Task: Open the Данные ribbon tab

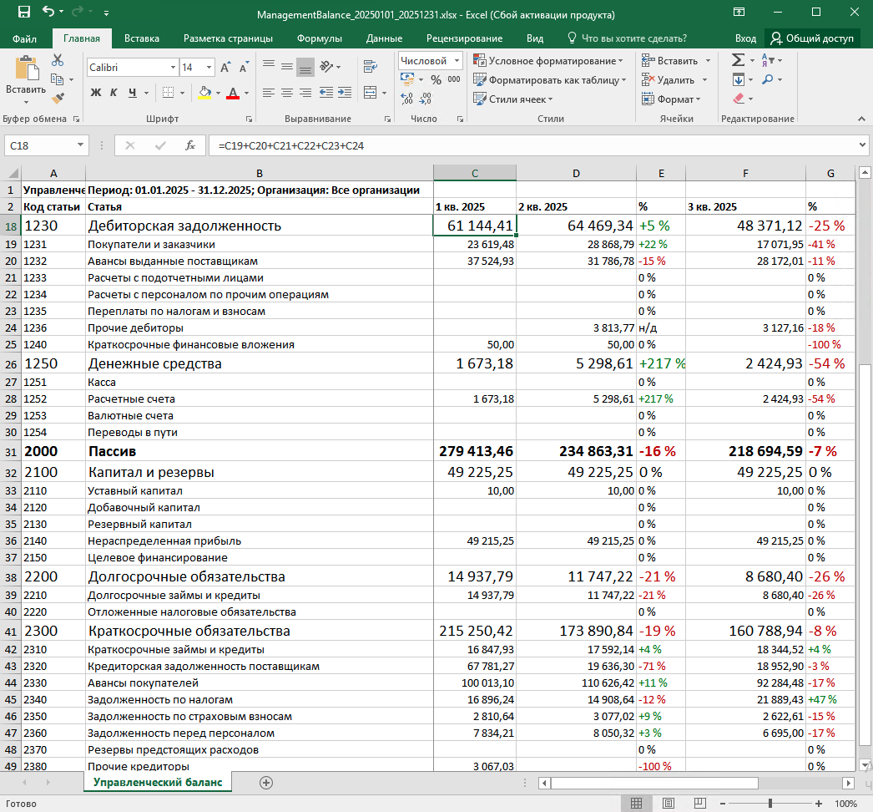Action: pos(384,38)
